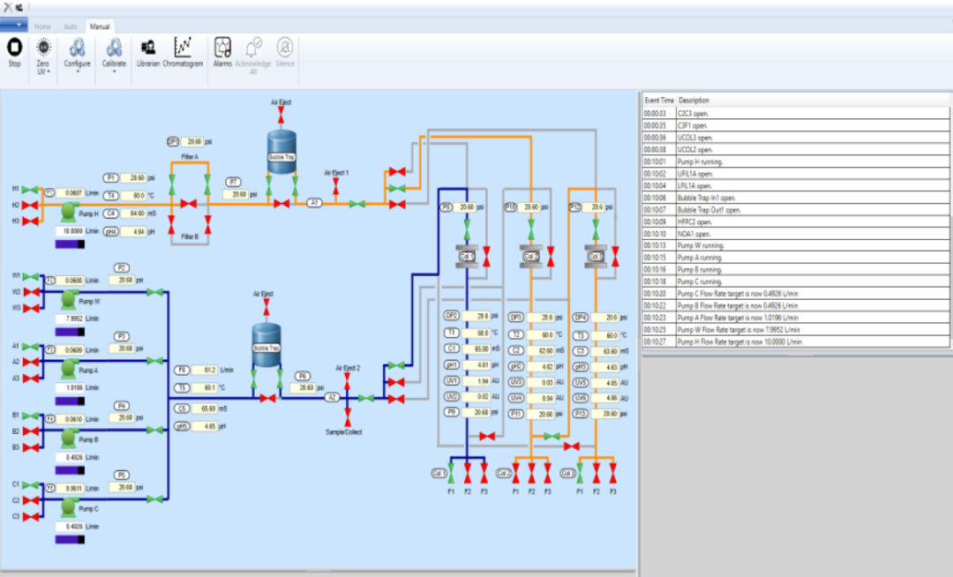Switch to the Auto tab
953x577 pixels.
pos(71,26)
